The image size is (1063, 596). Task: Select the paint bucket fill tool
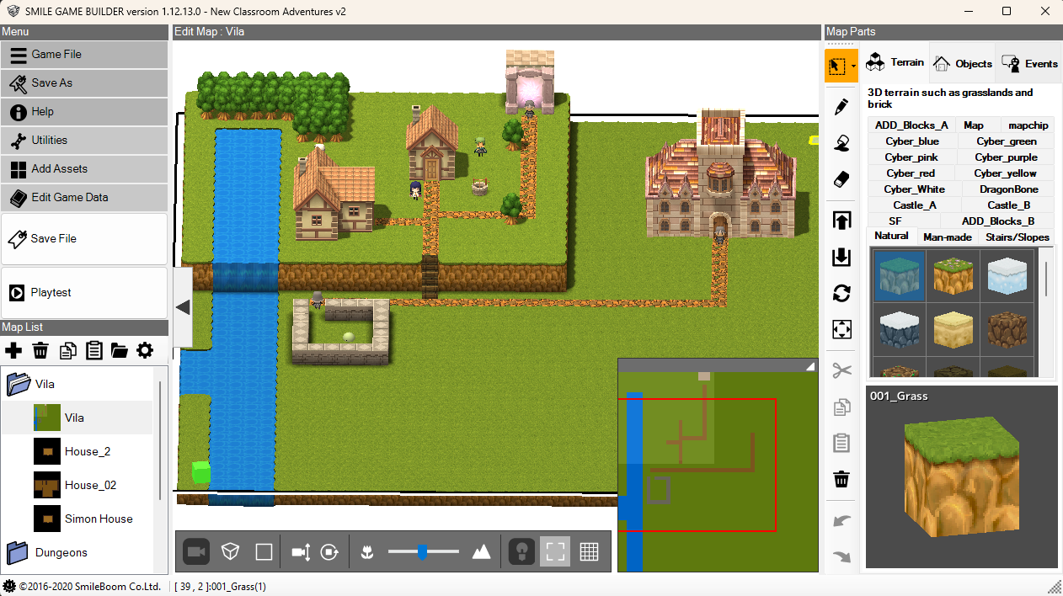point(841,143)
